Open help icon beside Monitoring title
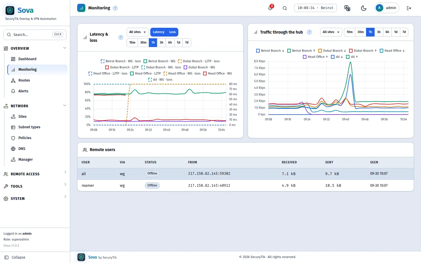The height and width of the screenshot is (263, 421). point(115,8)
